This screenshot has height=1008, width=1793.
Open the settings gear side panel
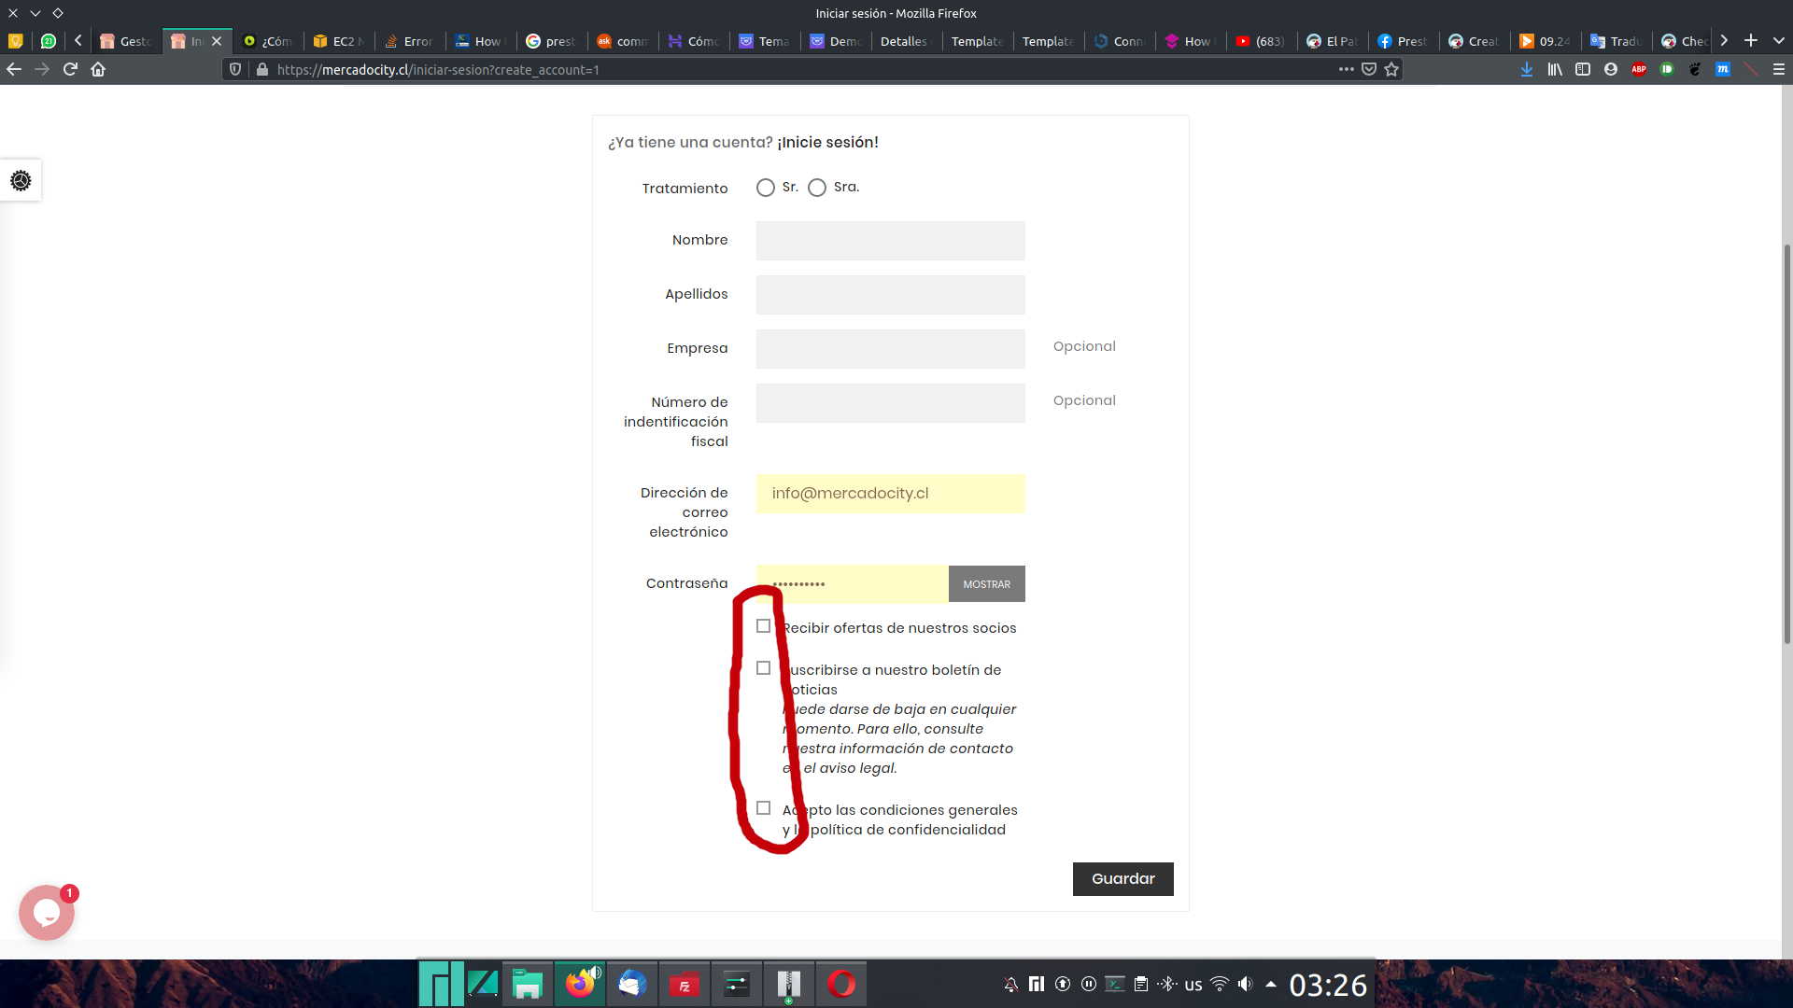[x=21, y=180]
